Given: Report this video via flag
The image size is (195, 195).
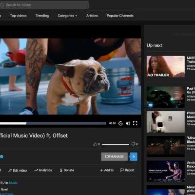Looking at the screenshot, I should [x=127, y=170].
